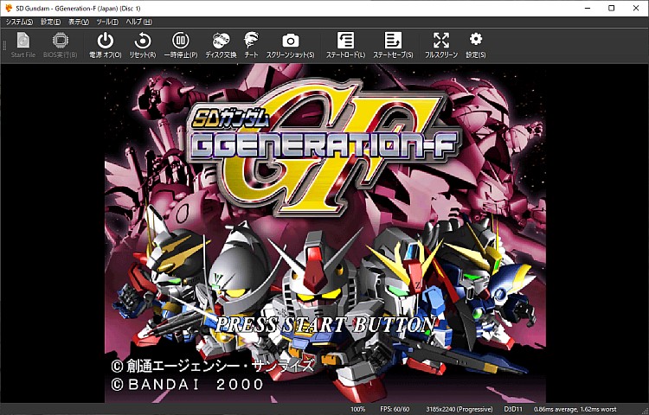Close the emulator window
This screenshot has width=649, height=415.
(x=636, y=9)
